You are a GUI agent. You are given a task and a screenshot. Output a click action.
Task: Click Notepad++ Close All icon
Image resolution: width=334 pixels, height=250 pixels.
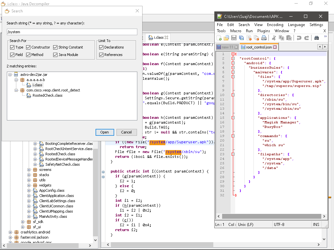click(x=256, y=38)
